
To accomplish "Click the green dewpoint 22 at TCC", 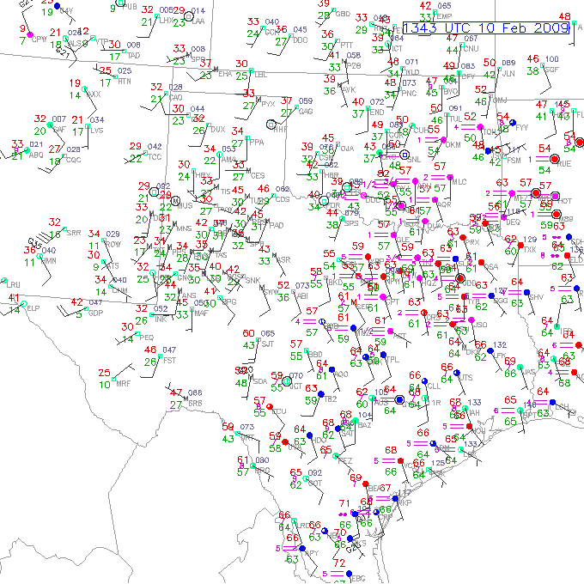I will [135, 158].
